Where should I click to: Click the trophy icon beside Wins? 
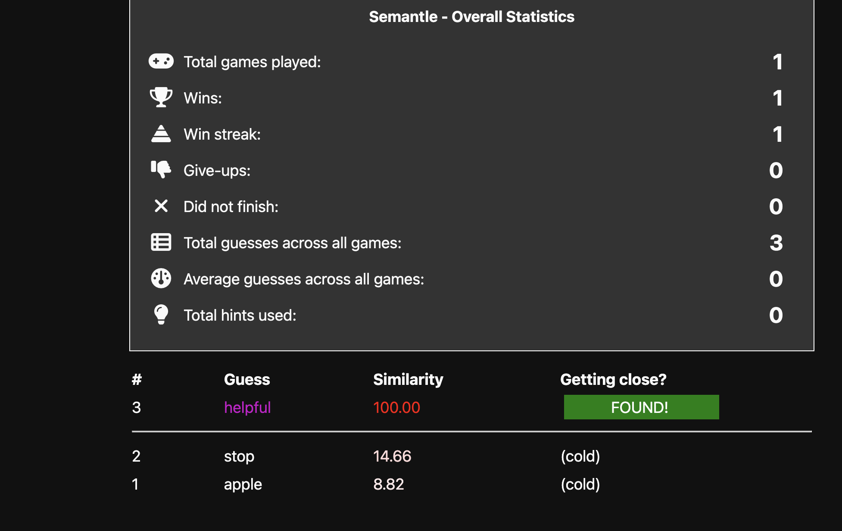point(161,97)
